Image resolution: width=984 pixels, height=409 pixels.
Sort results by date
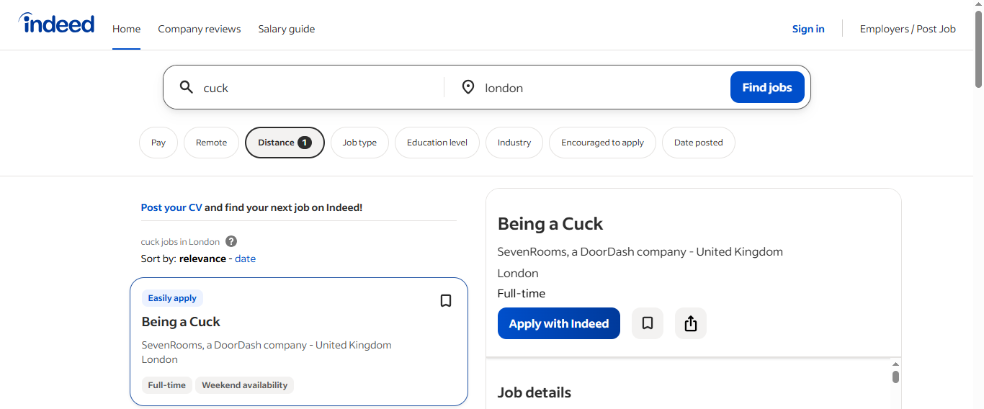click(x=245, y=259)
